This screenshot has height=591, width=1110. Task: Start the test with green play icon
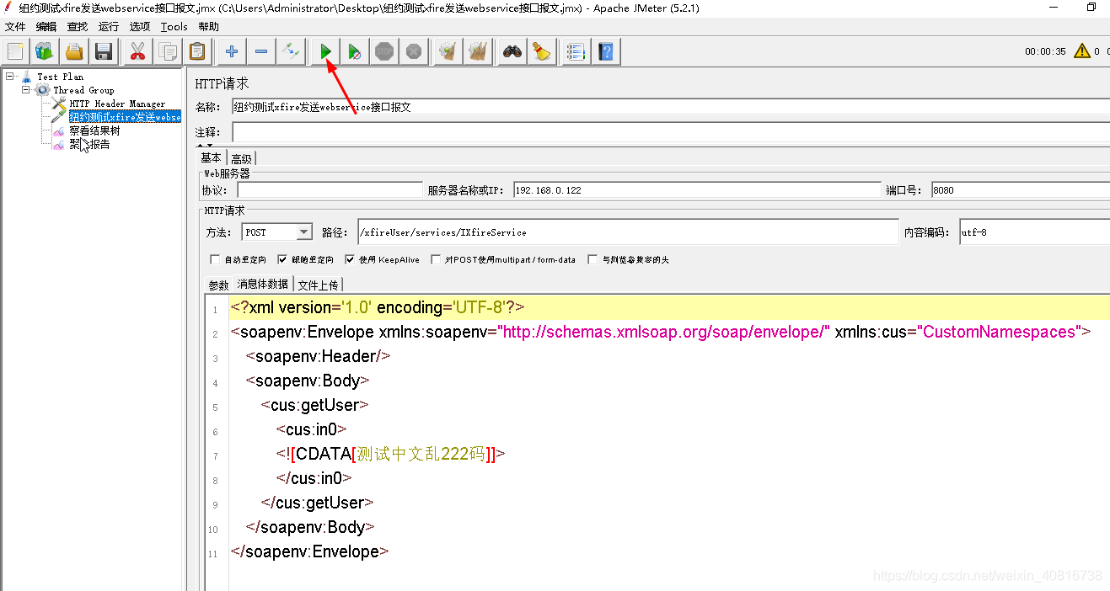tap(325, 51)
